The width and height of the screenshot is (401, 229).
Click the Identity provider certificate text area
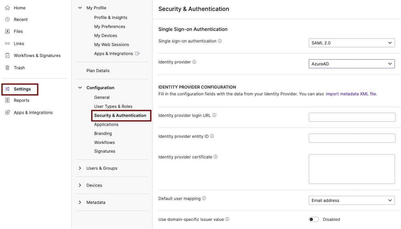pyautogui.click(x=352, y=169)
